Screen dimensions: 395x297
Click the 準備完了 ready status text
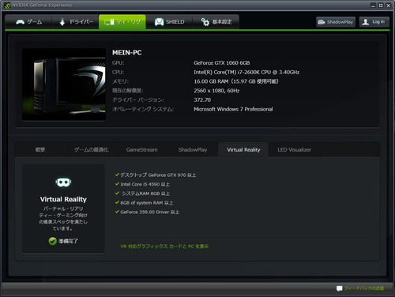(x=68, y=241)
